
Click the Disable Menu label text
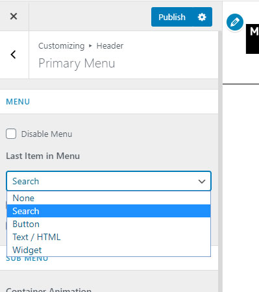click(47, 134)
